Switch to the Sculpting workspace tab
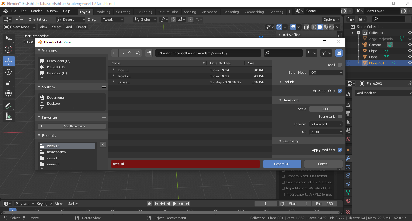412x221 pixels. pyautogui.click(x=123, y=12)
